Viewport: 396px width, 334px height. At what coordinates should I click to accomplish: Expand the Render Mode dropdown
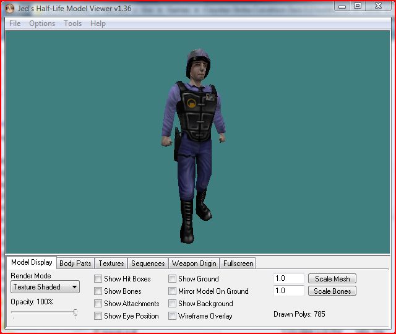pyautogui.click(x=45, y=287)
